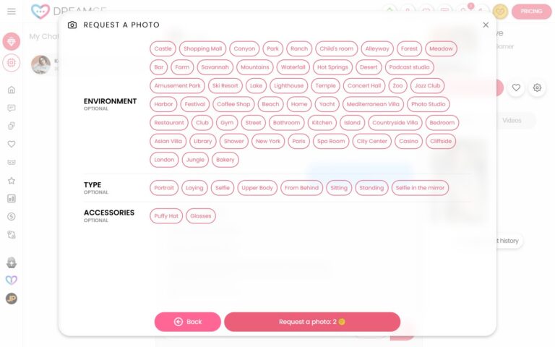Click the star icon in sidebar
The height and width of the screenshot is (347, 555).
(x=12, y=180)
